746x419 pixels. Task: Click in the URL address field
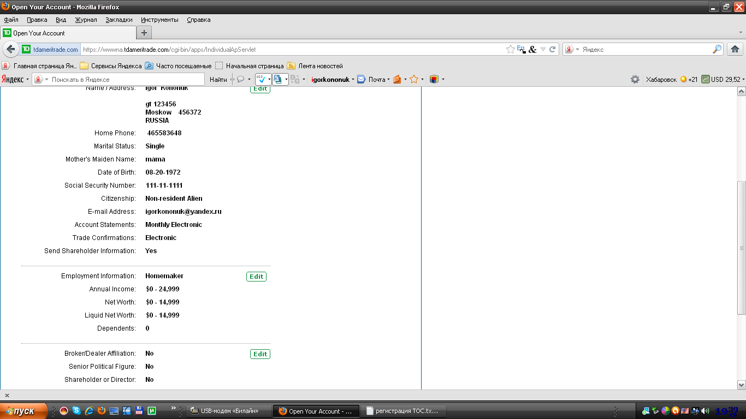pyautogui.click(x=292, y=49)
